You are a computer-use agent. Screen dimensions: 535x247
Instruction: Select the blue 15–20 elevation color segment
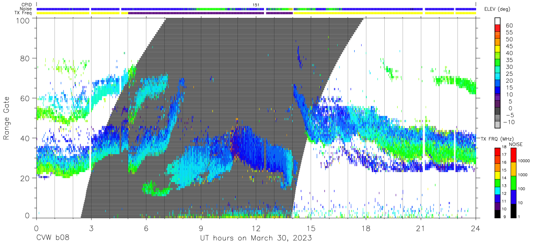tap(498, 84)
